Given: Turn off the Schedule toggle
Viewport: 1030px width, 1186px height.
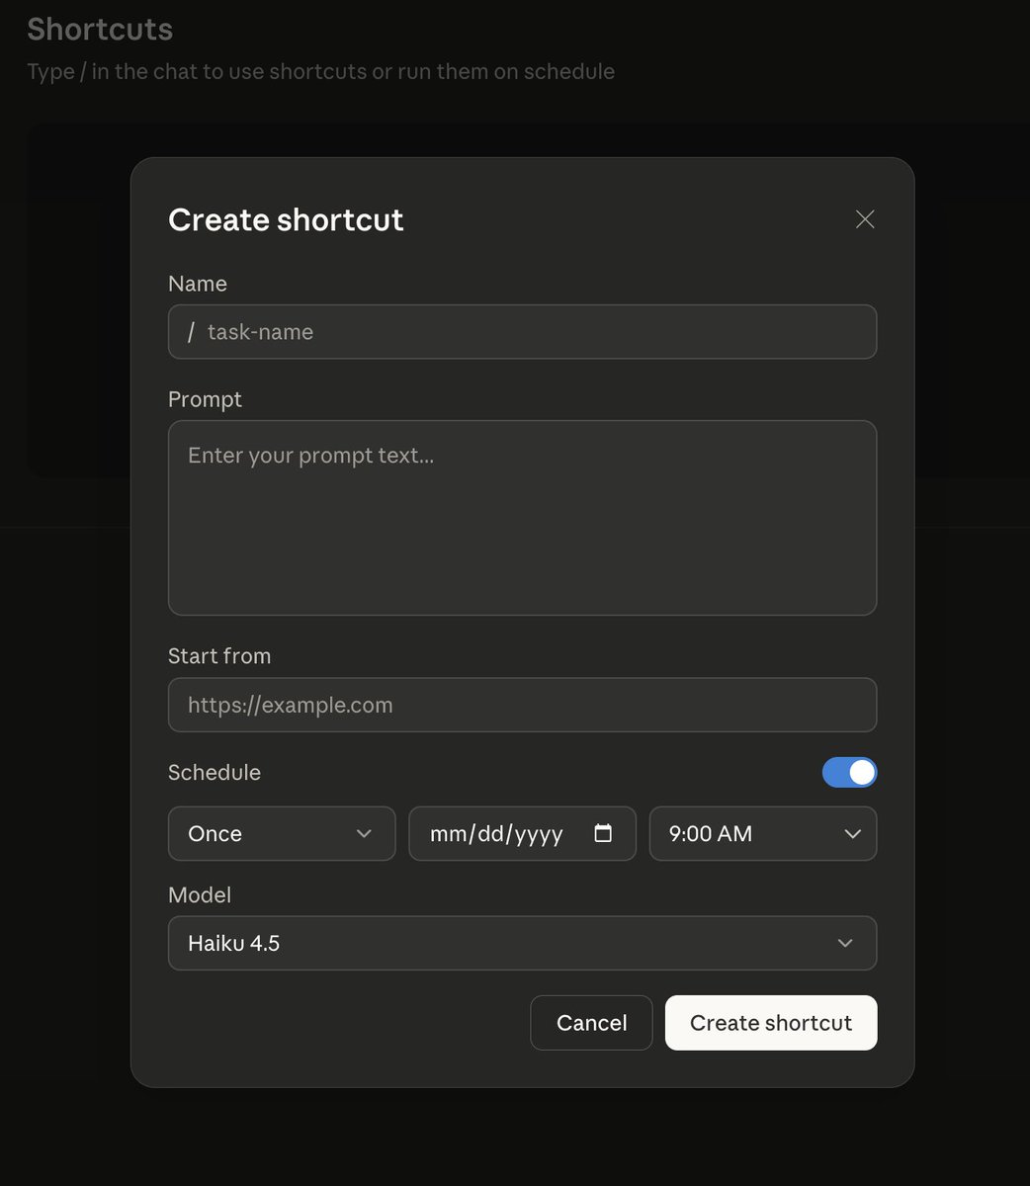Looking at the screenshot, I should coord(849,773).
